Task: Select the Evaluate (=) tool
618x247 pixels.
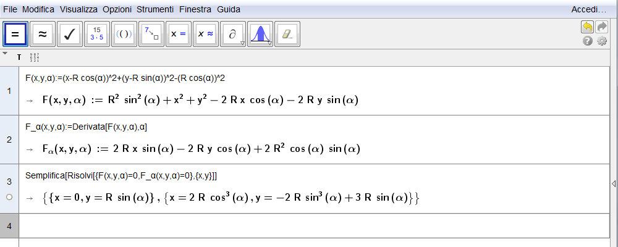Action: [16, 34]
